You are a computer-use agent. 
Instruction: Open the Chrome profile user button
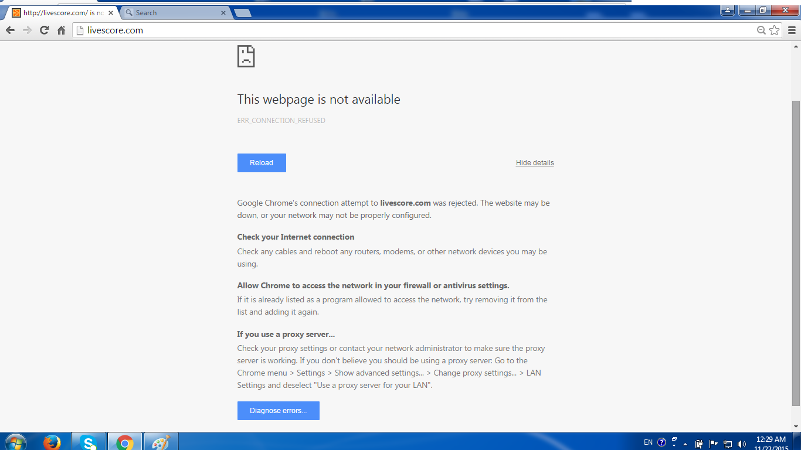(x=728, y=10)
